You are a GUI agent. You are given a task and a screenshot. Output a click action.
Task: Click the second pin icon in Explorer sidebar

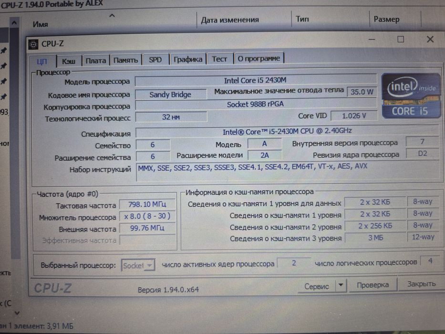[4, 66]
